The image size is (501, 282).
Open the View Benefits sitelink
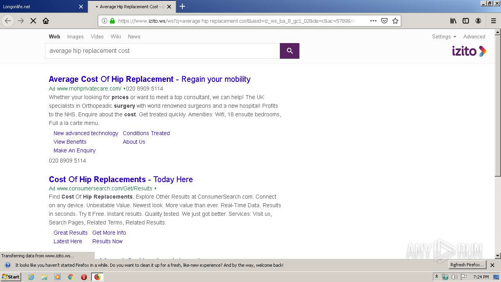70,142
